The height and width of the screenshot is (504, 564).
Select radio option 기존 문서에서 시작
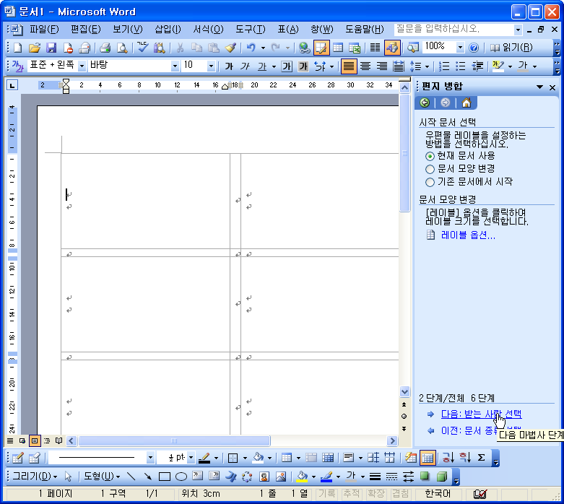tap(430, 182)
